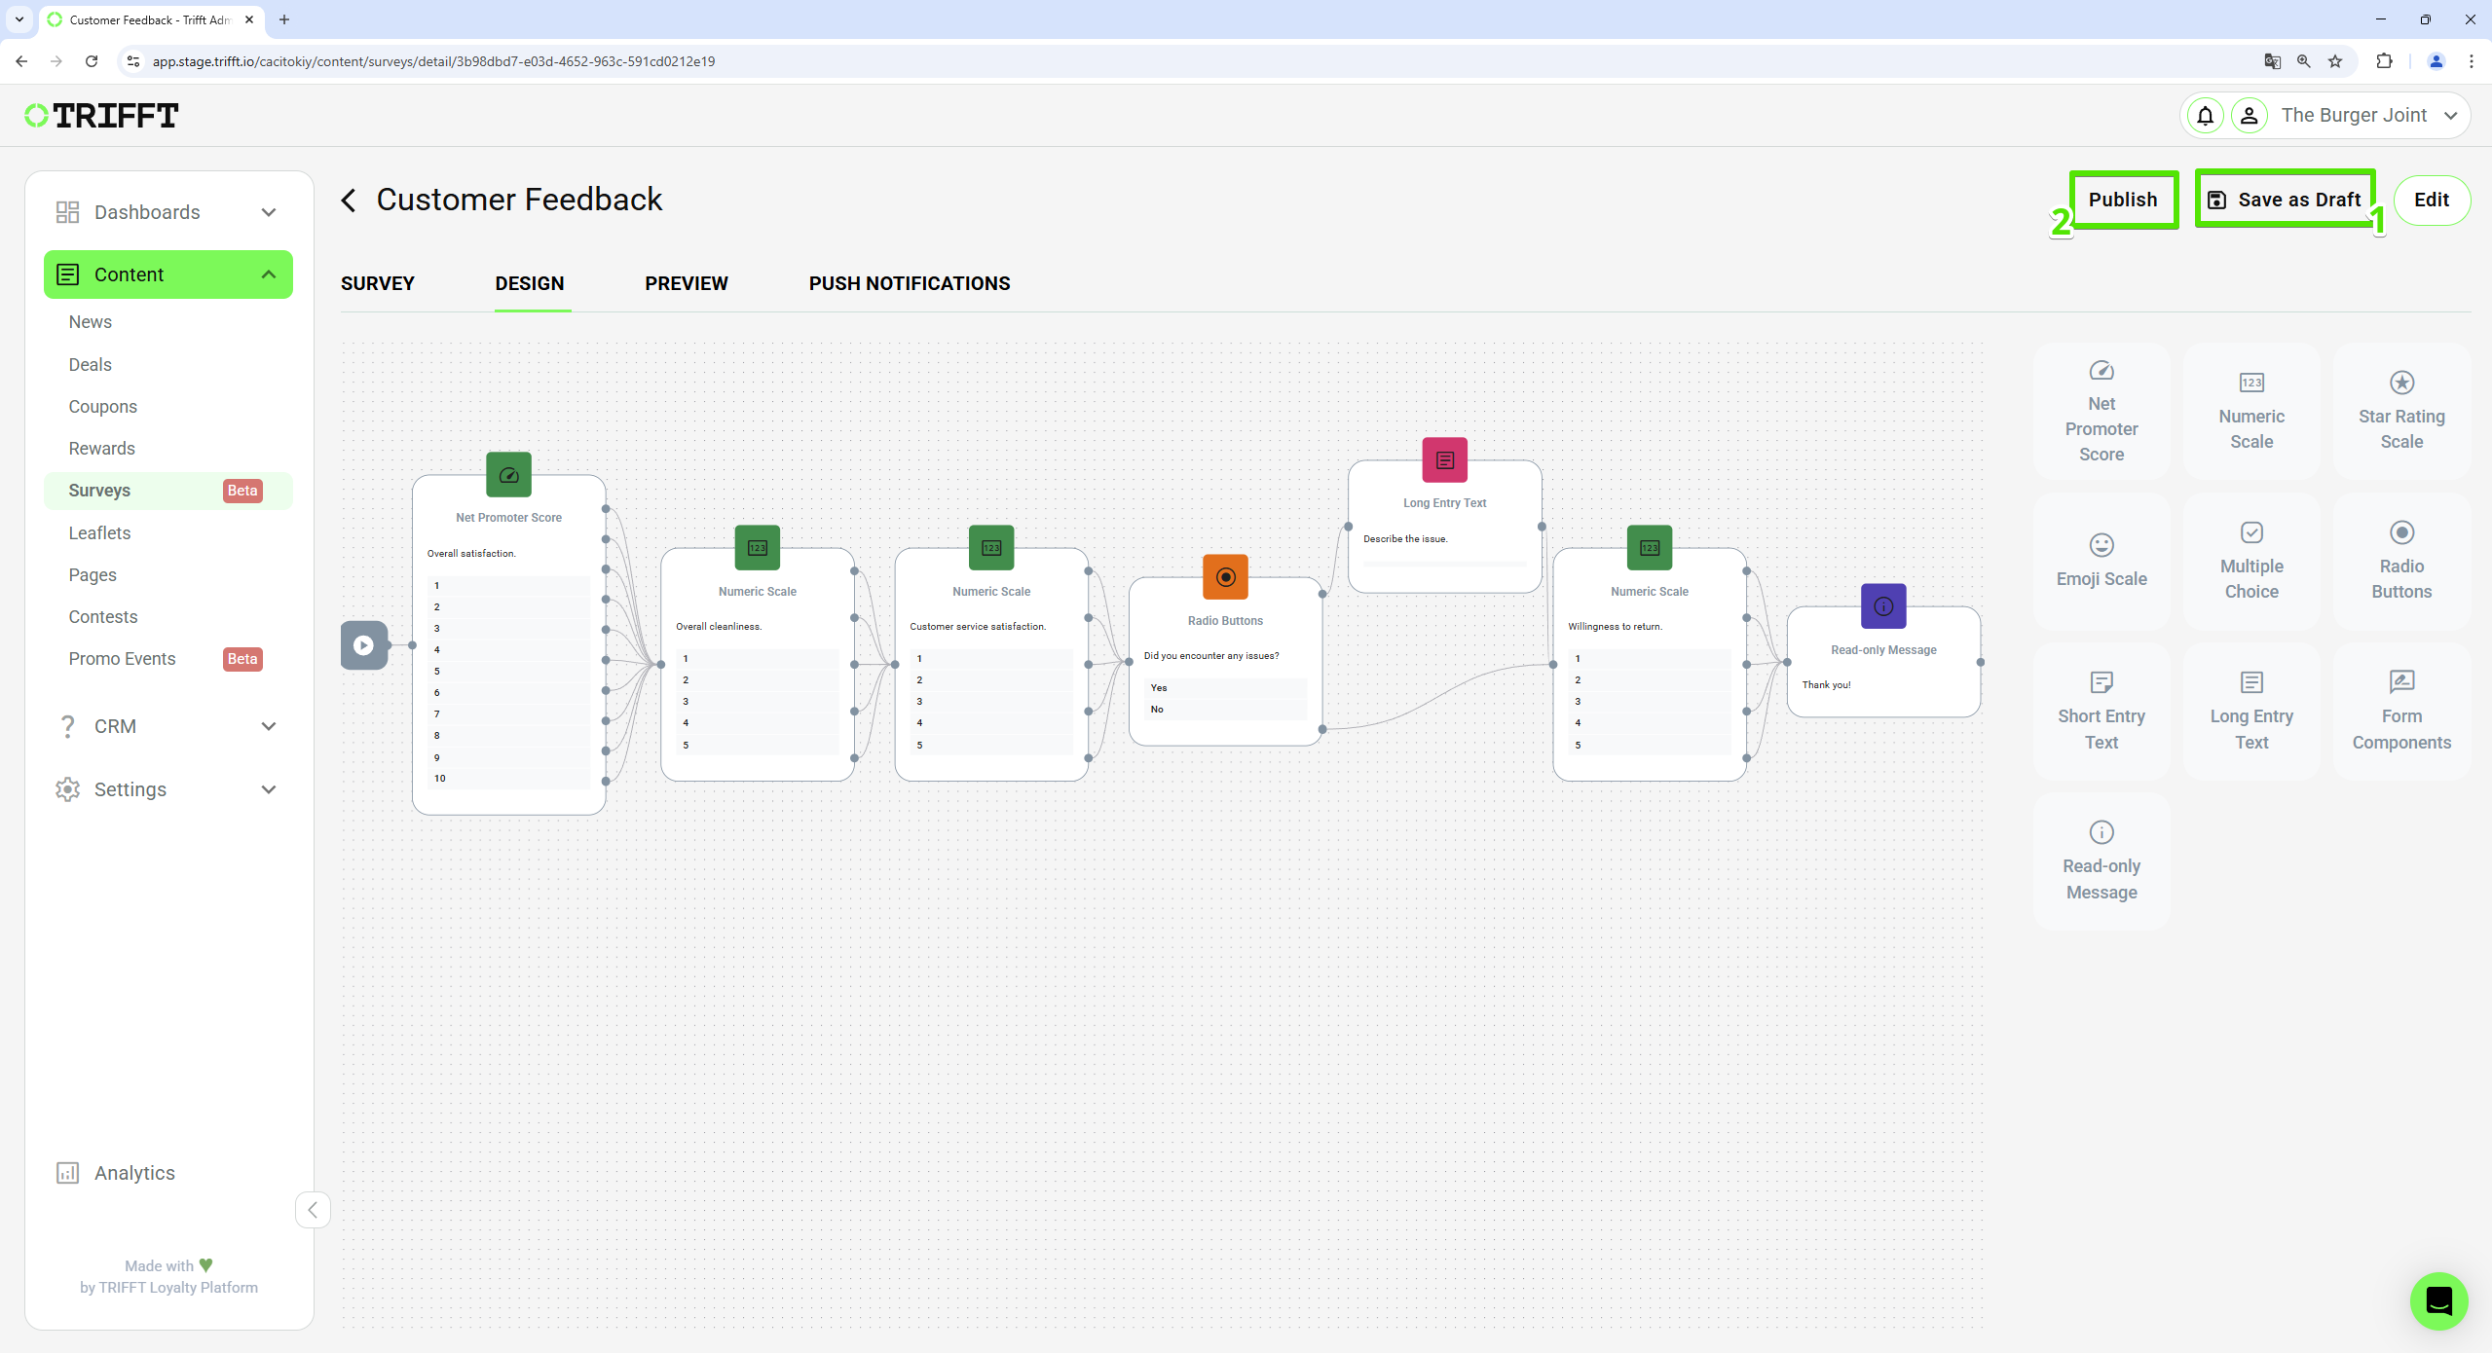Screen dimensions: 2492x1353
Task: Pick Read-only Message from the palette
Action: (2101, 861)
